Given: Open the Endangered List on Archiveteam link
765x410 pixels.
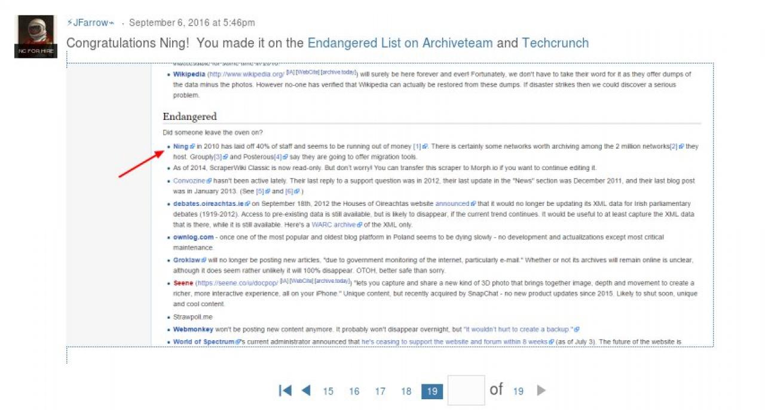Looking at the screenshot, I should pos(400,43).
